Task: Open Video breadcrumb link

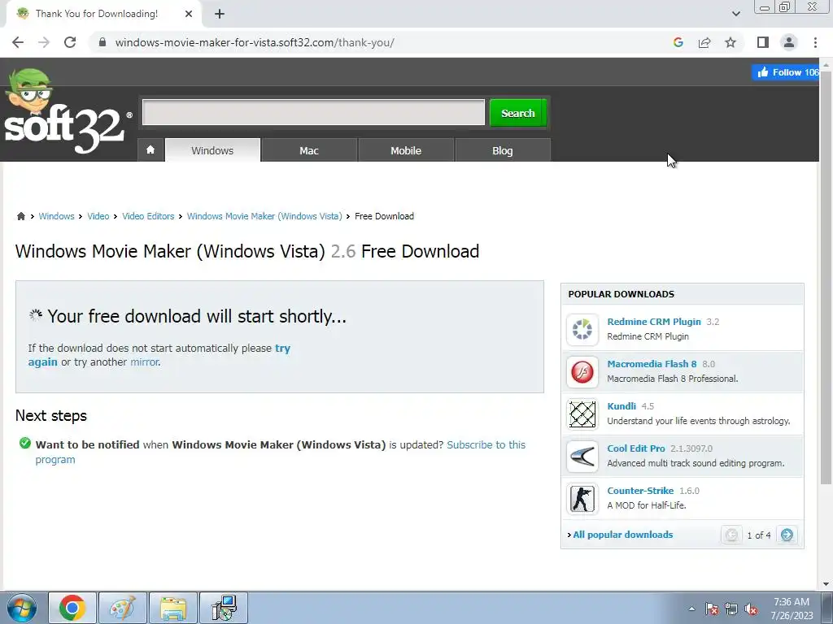Action: tap(98, 216)
